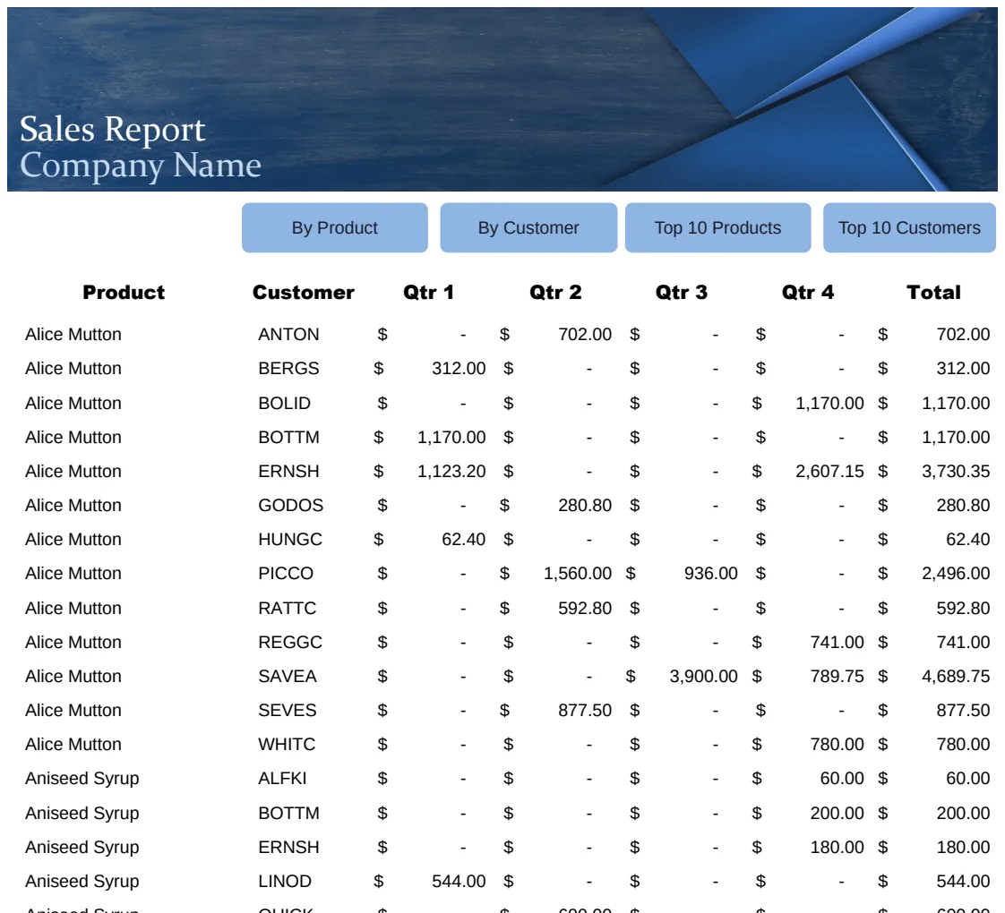The width and height of the screenshot is (1005, 913).
Task: Click Qtr 1 value 1,123.20 for ERNSH
Action: click(x=451, y=471)
